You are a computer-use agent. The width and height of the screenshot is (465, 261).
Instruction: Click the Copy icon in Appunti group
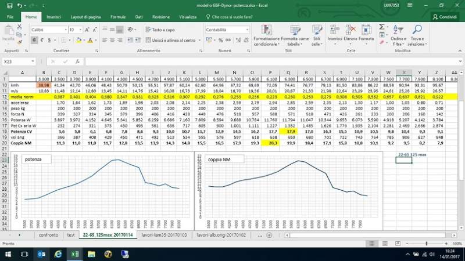coord(19,35)
